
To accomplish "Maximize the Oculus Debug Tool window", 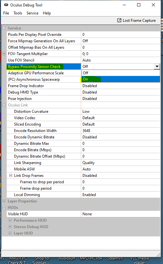I will [139, 5].
